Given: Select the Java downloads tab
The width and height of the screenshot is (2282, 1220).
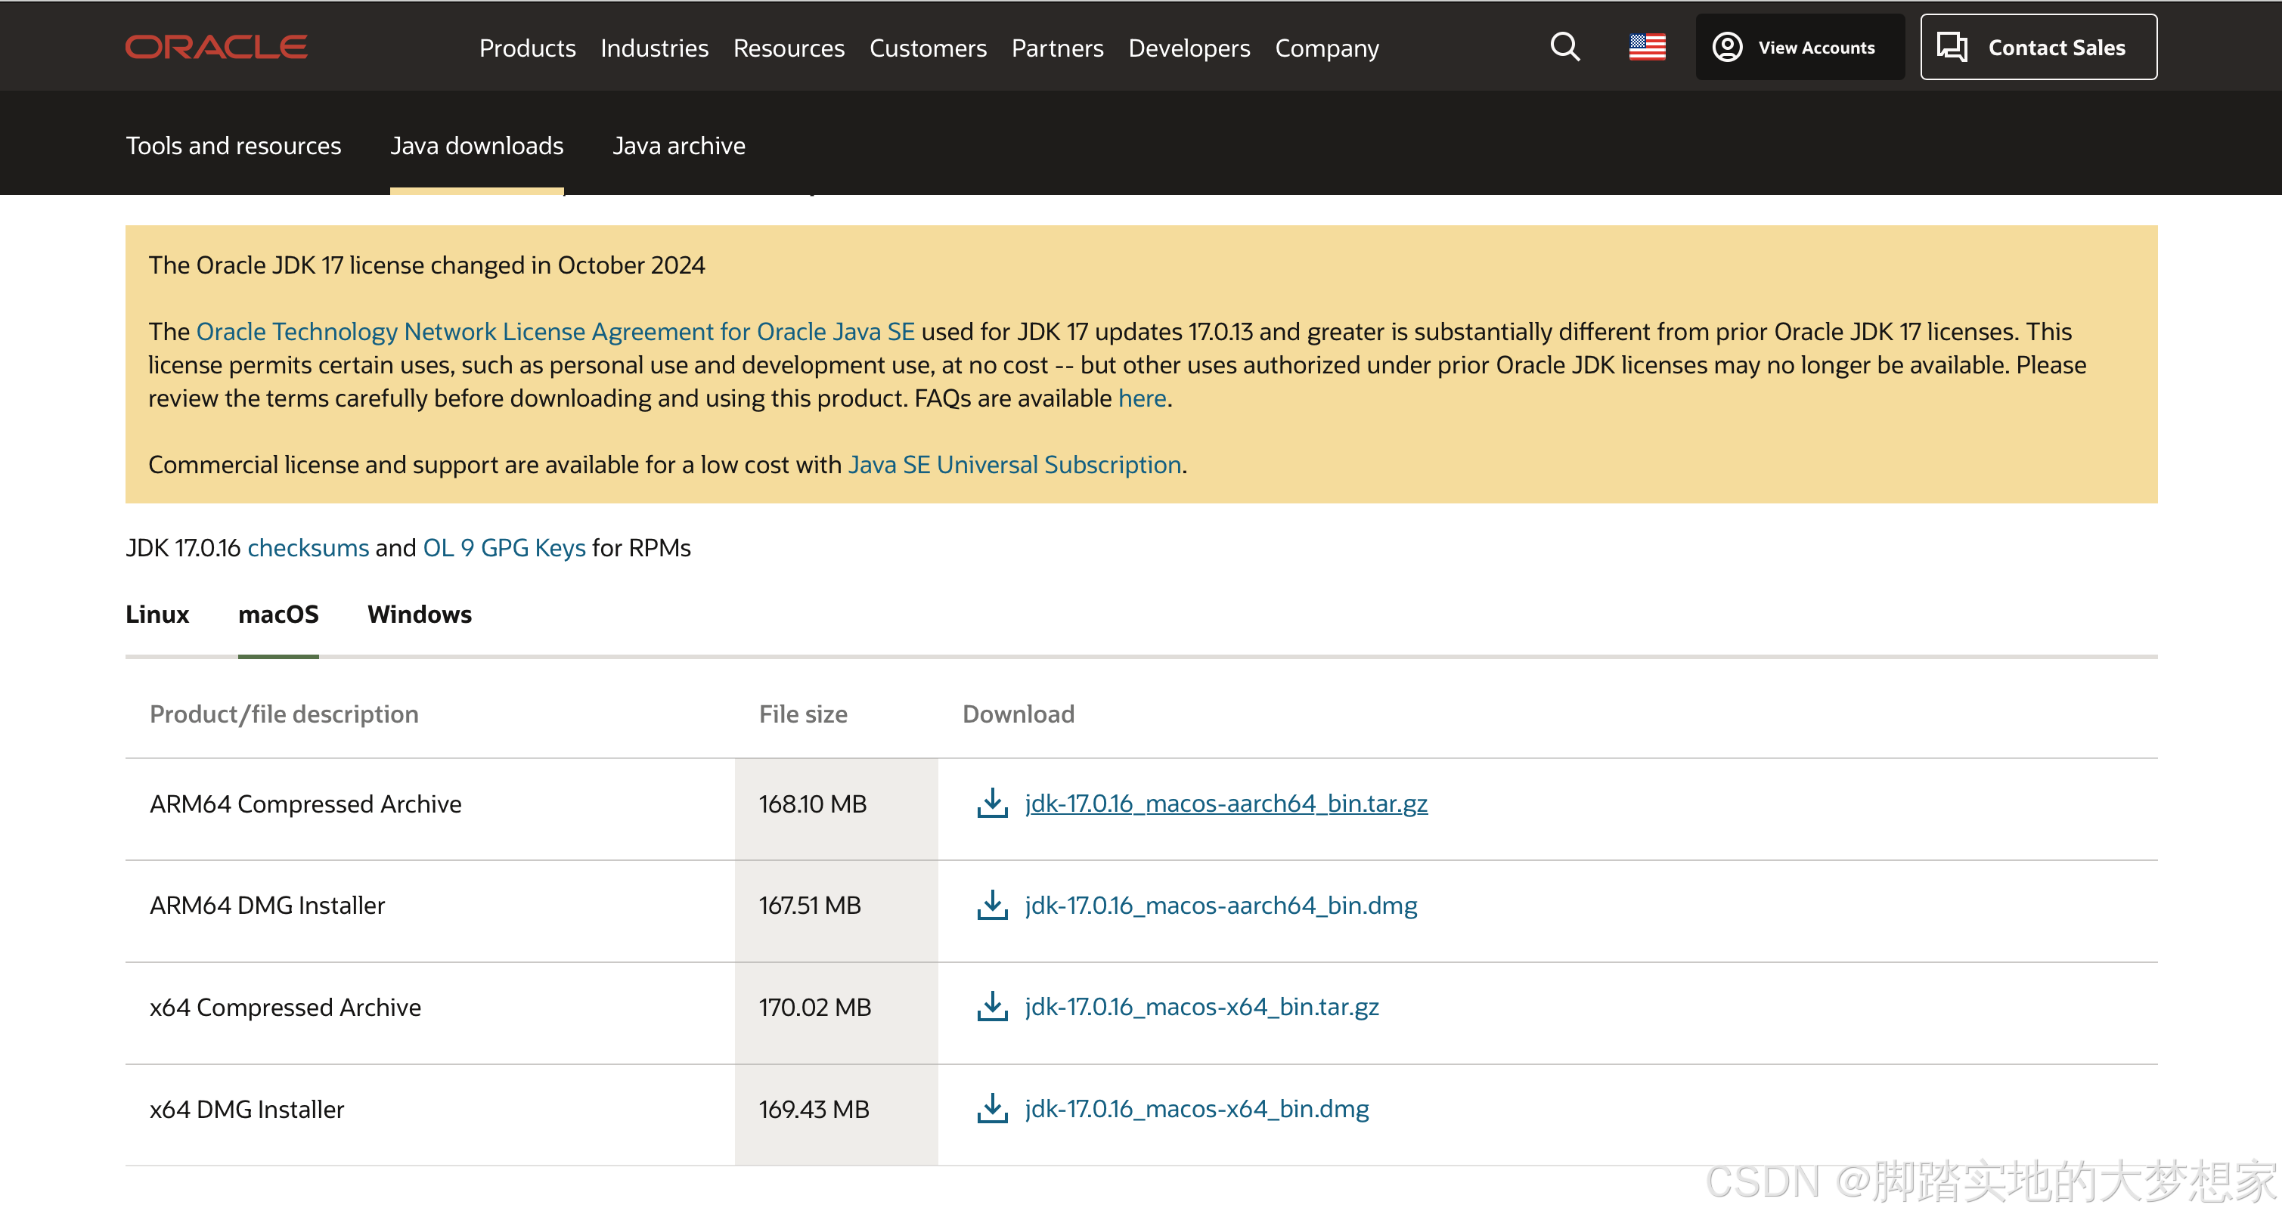Looking at the screenshot, I should click(x=476, y=145).
